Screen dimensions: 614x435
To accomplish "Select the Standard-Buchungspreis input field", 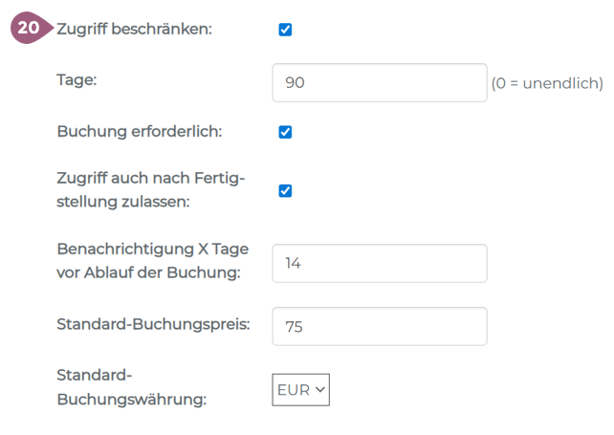I will tap(380, 327).
